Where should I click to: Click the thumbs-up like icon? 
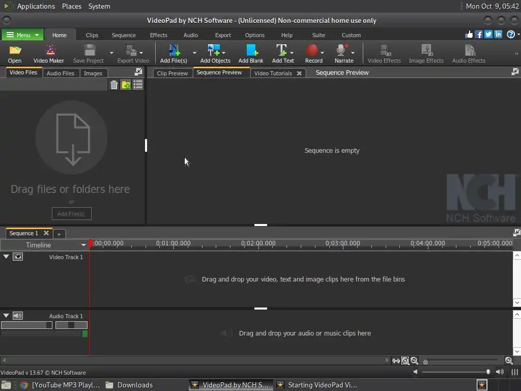pos(469,34)
